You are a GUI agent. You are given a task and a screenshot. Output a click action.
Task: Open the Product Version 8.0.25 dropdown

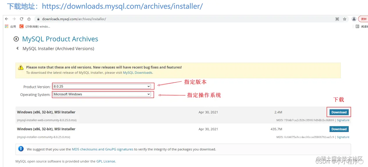[x=102, y=86]
